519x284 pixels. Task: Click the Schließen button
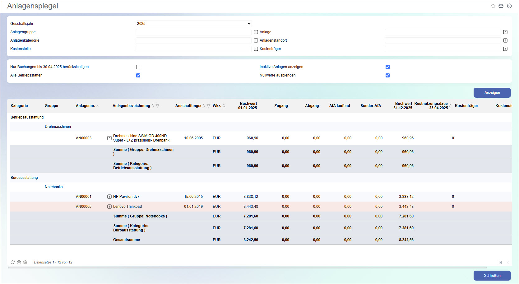click(492, 276)
